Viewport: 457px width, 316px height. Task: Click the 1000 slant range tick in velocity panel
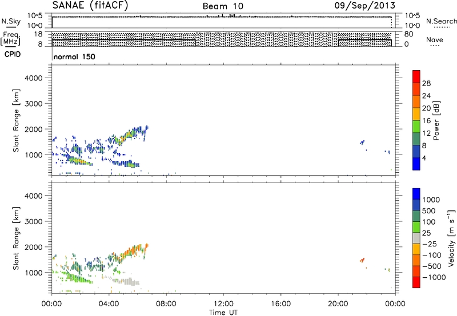click(33, 273)
